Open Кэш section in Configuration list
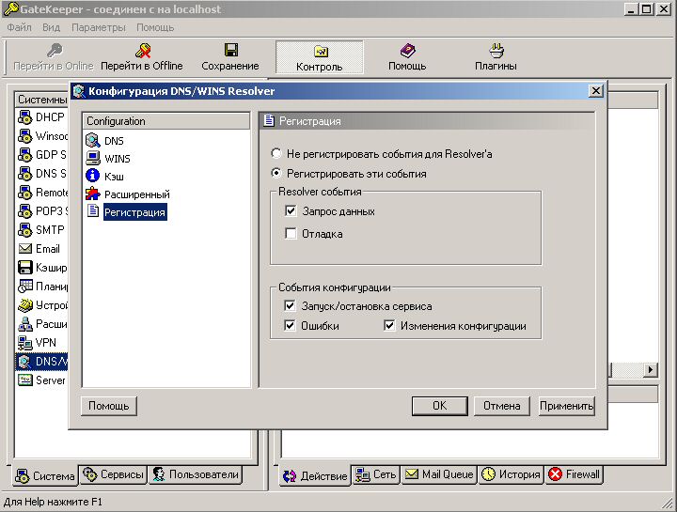The width and height of the screenshot is (677, 512). click(93, 176)
